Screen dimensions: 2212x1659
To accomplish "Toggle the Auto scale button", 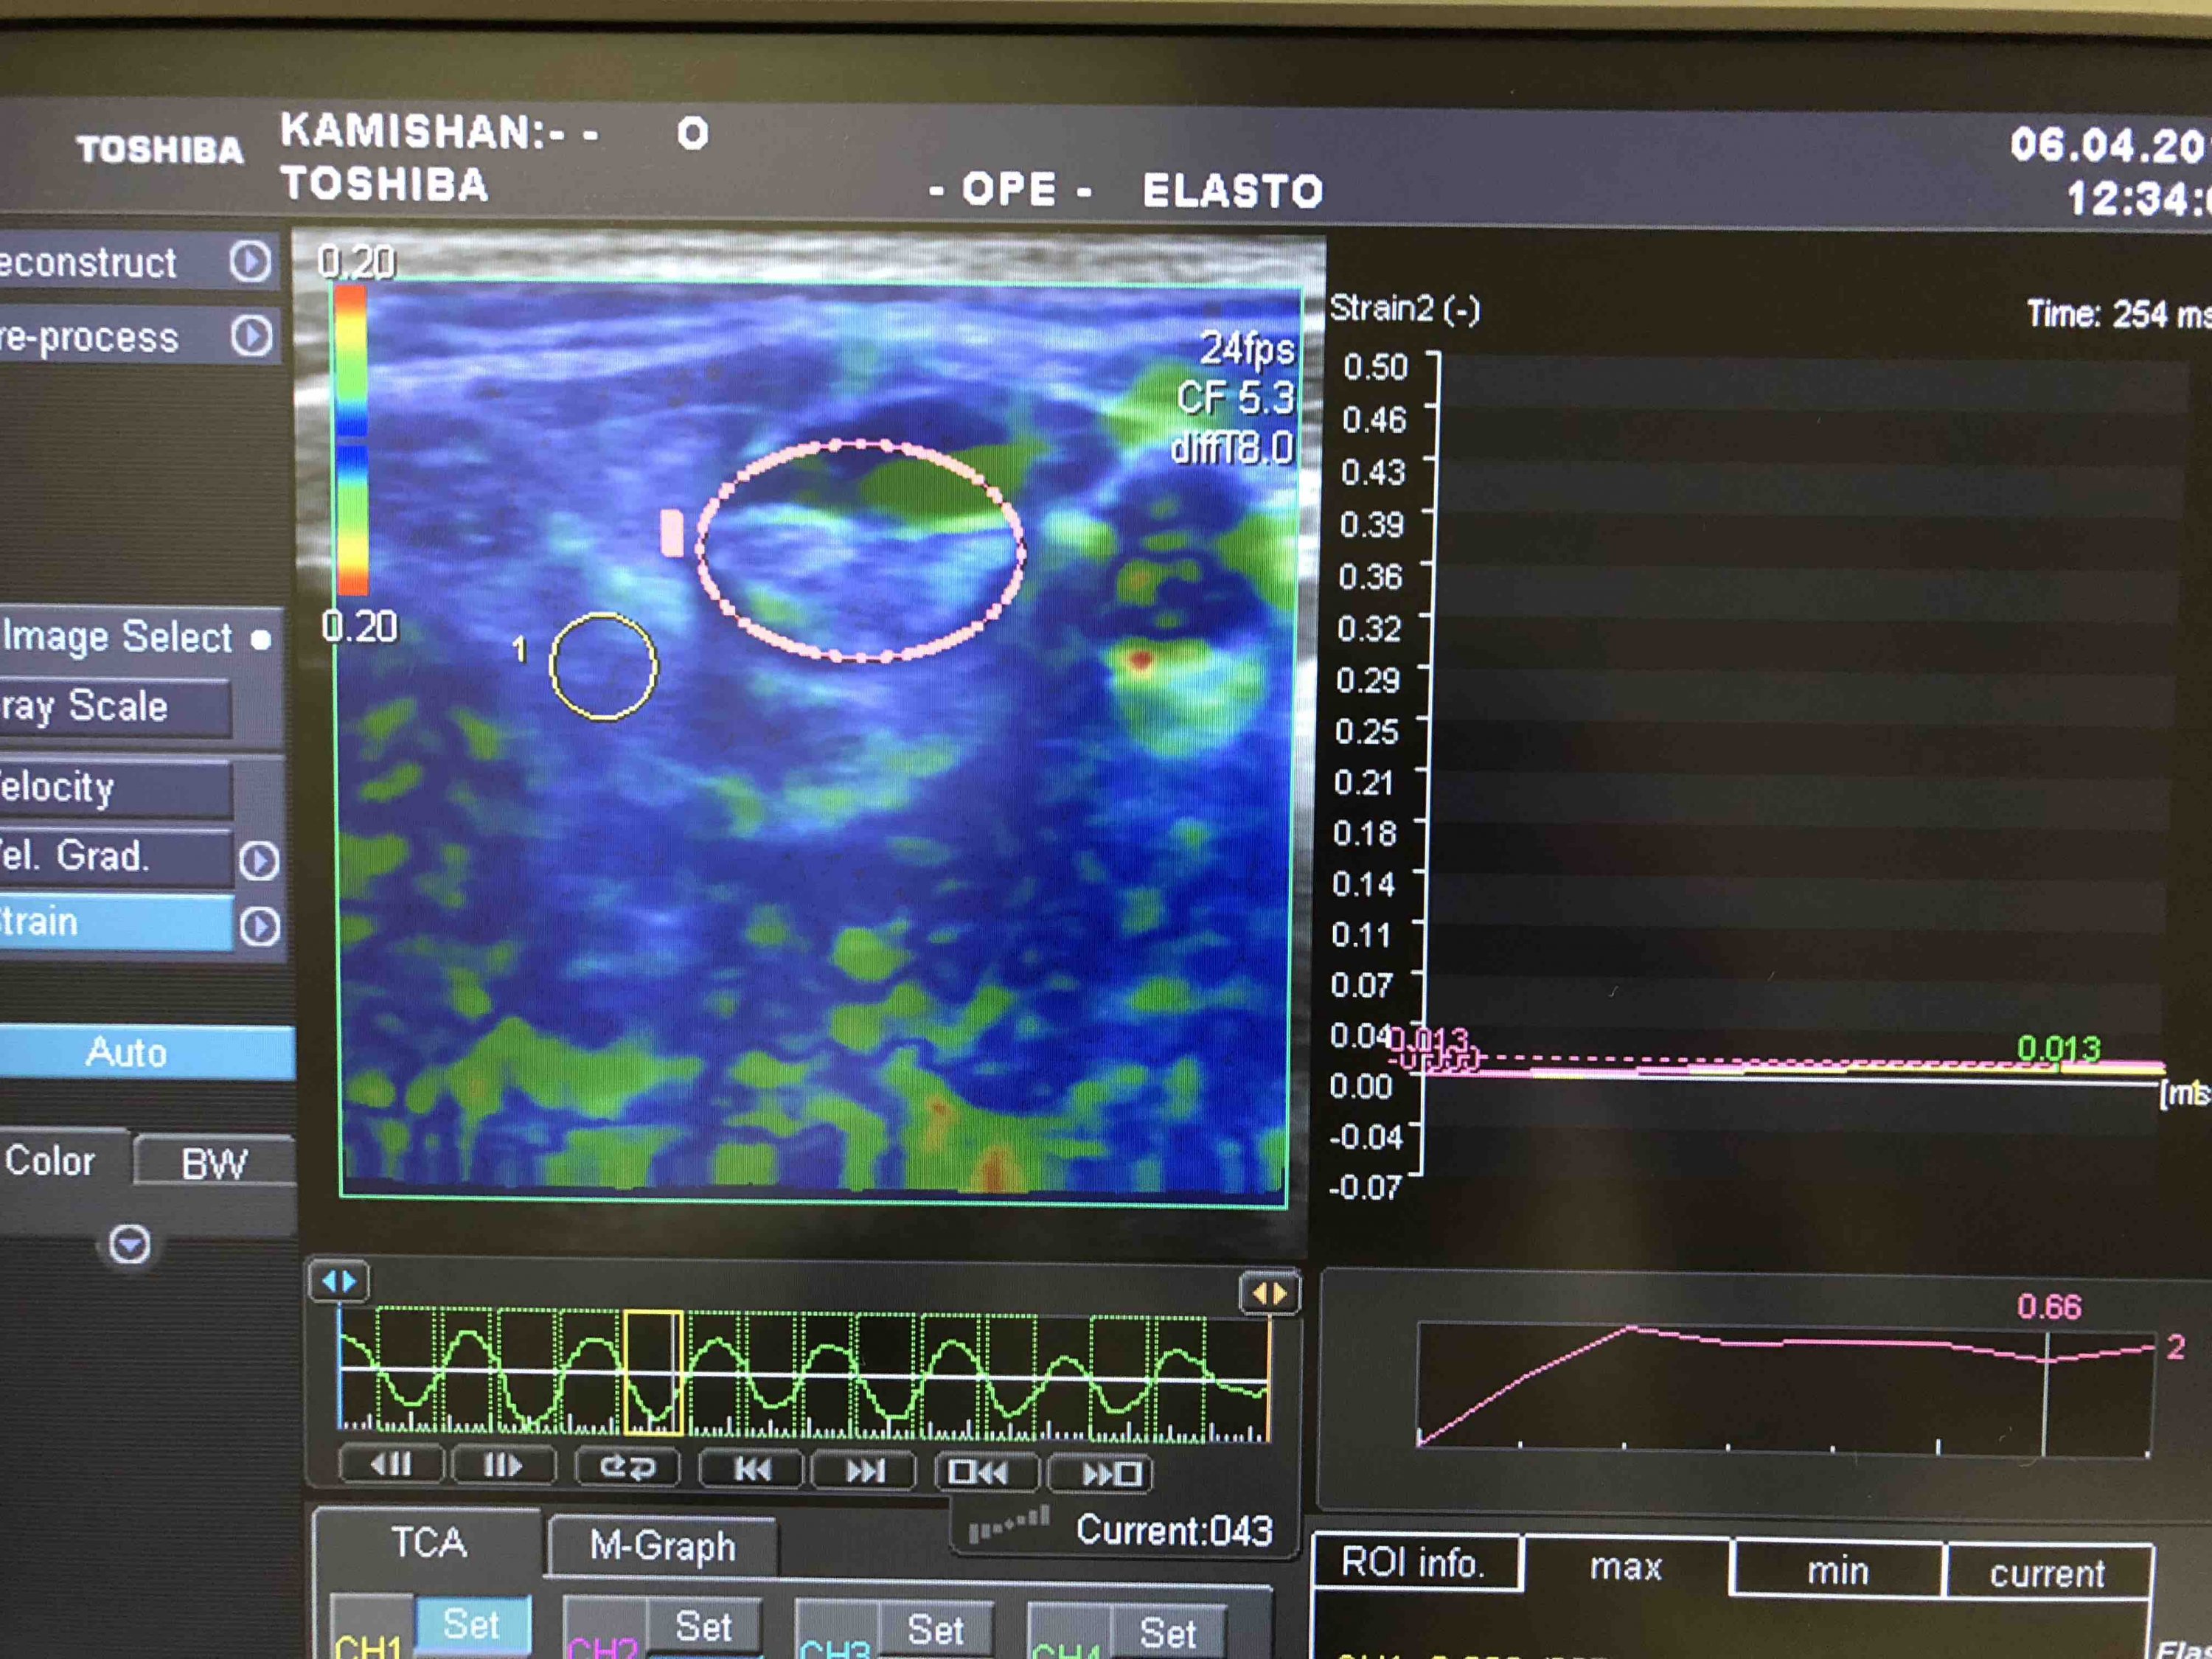I will pos(127,1052).
